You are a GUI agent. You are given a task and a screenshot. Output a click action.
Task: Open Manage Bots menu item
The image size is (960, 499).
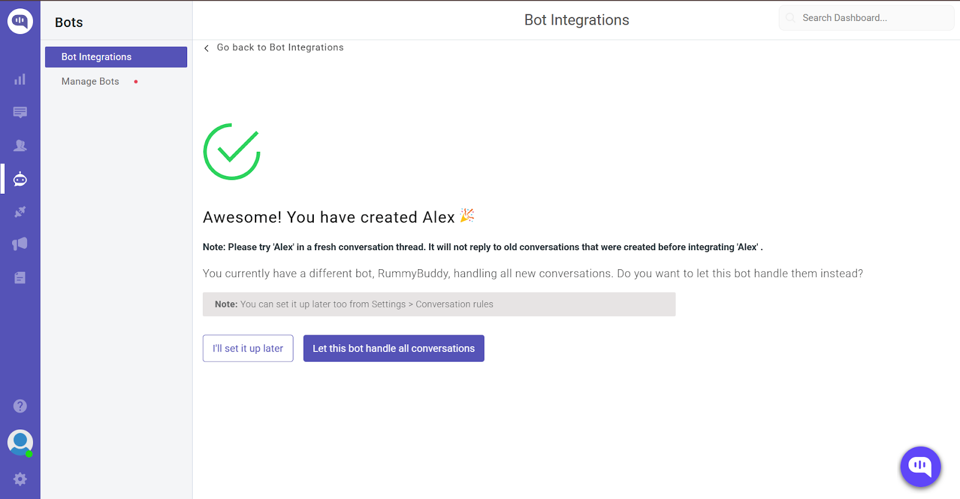(x=90, y=82)
